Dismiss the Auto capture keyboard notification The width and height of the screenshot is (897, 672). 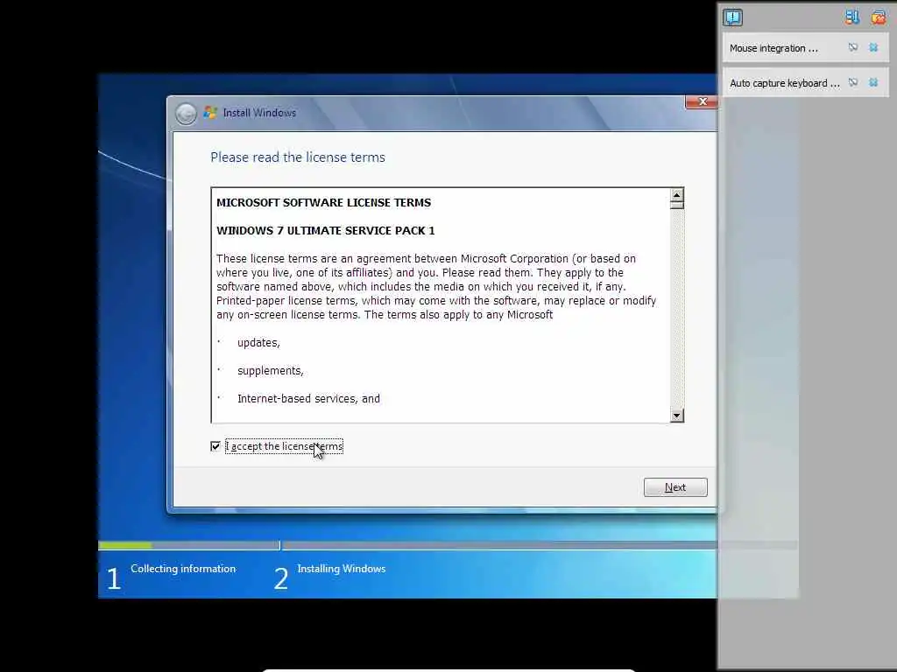873,83
